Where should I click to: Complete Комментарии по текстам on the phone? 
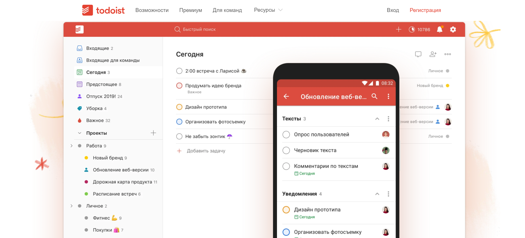(286, 166)
